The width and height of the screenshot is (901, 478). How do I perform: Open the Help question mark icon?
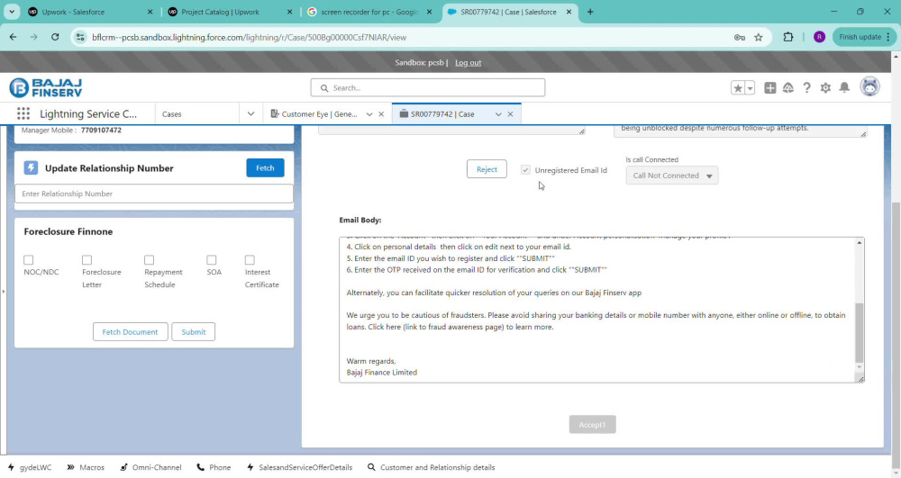coord(806,88)
